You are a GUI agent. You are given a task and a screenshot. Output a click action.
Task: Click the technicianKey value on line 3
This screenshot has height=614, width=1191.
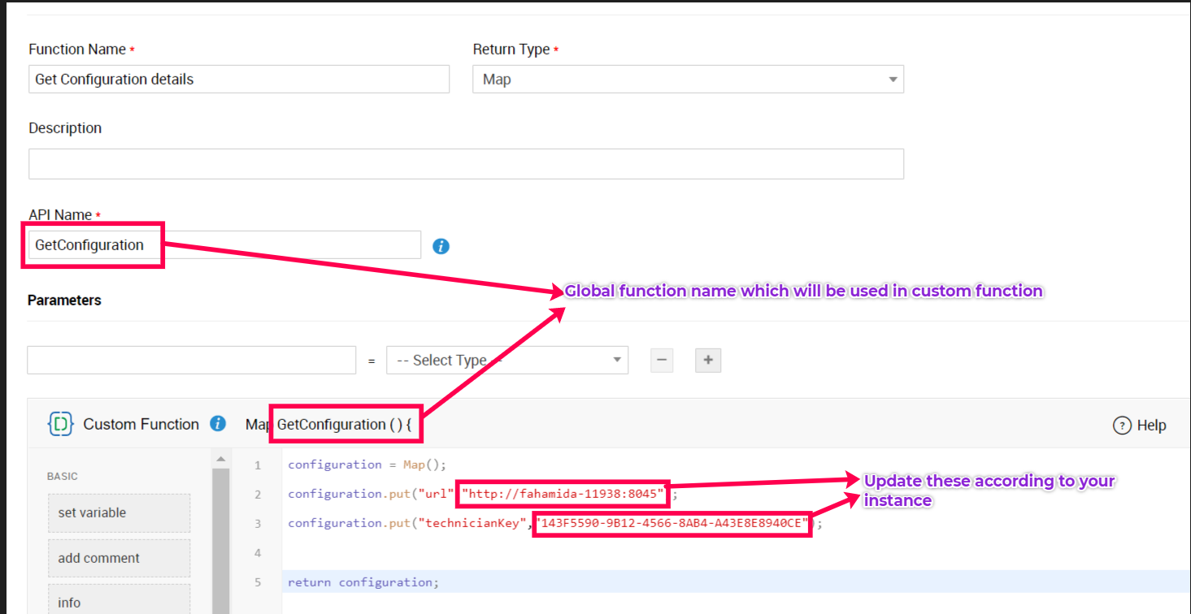point(672,524)
